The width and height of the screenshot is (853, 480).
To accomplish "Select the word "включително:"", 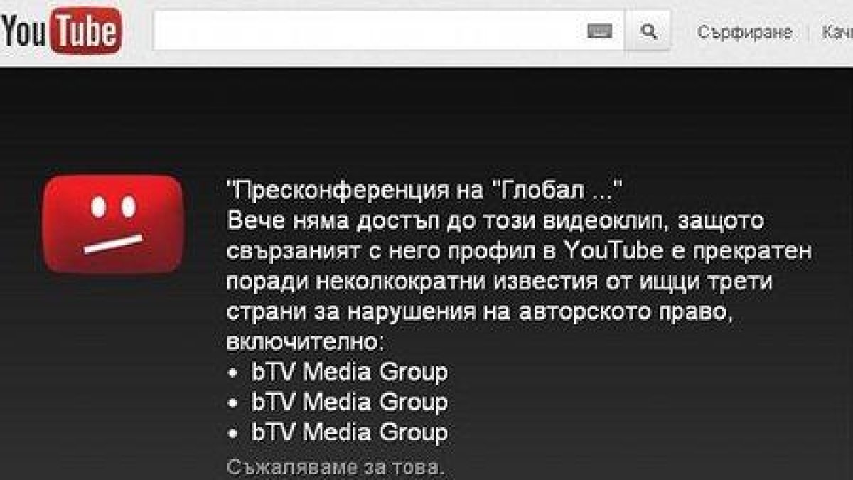I will point(306,342).
